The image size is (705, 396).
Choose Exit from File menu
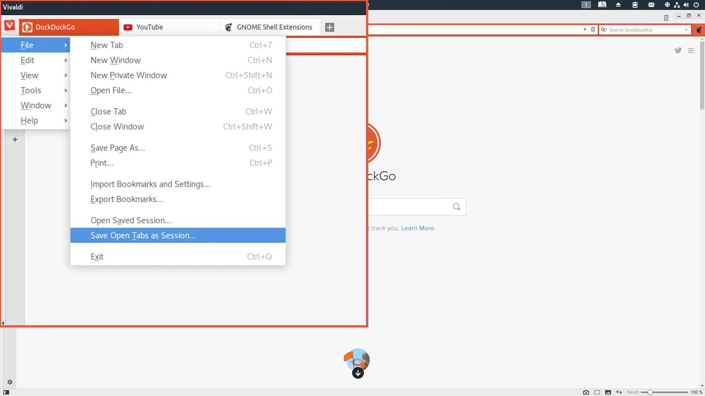[x=178, y=257]
